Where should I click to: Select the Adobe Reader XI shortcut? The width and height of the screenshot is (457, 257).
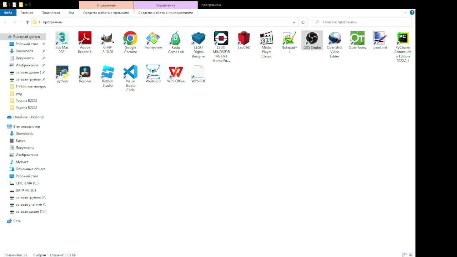(x=85, y=42)
